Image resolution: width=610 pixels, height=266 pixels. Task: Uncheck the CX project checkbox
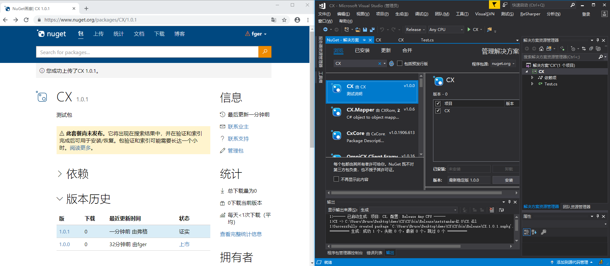[x=438, y=111]
